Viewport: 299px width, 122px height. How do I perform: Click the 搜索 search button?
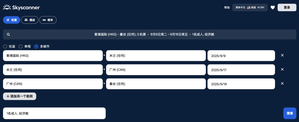point(290,113)
